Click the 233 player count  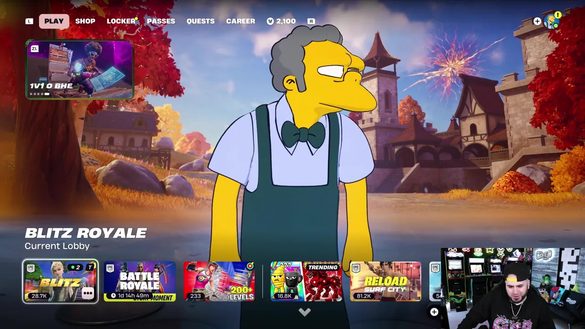coord(196,296)
